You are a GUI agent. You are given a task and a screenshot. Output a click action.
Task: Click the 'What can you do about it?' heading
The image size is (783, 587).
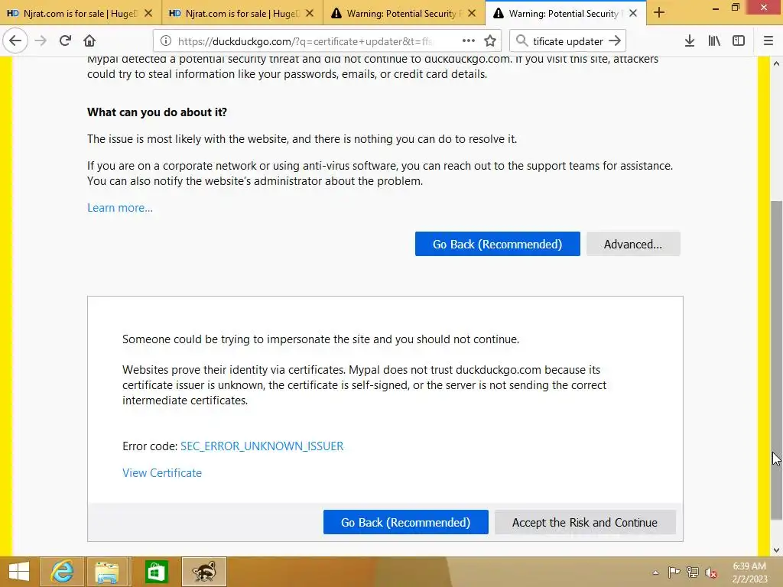click(x=157, y=112)
